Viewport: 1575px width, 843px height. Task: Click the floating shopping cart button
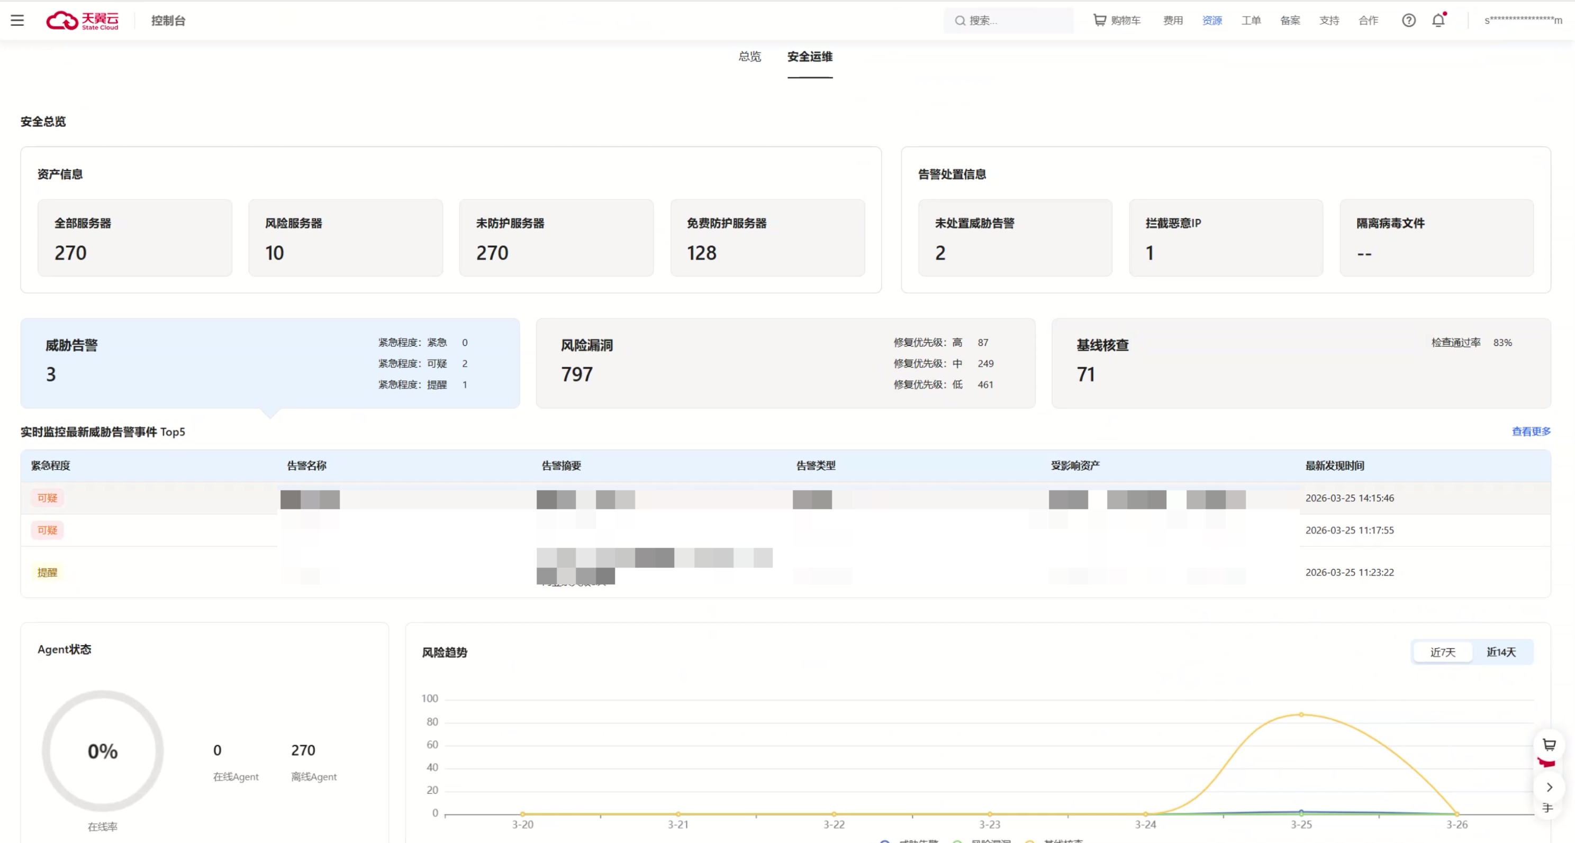(x=1549, y=745)
